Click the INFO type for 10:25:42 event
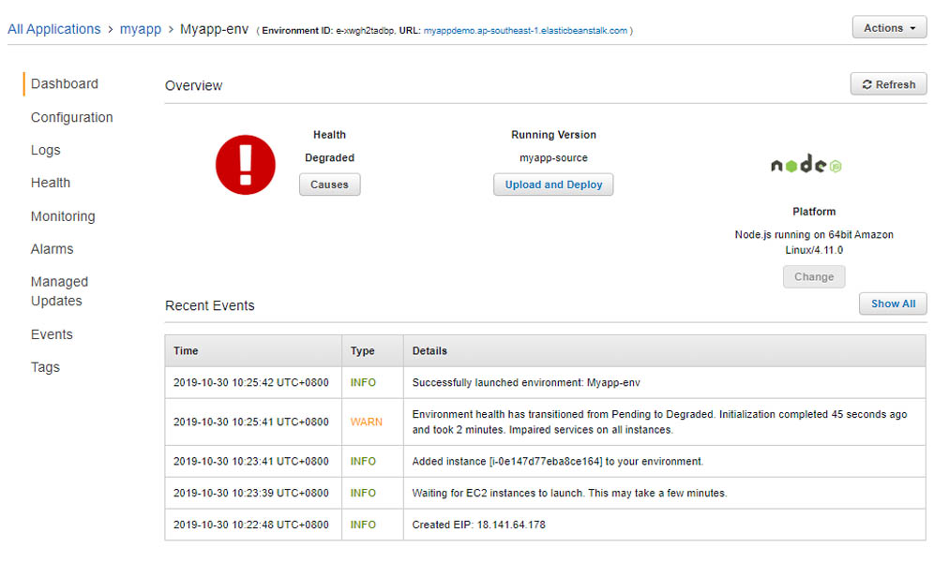 (x=363, y=382)
